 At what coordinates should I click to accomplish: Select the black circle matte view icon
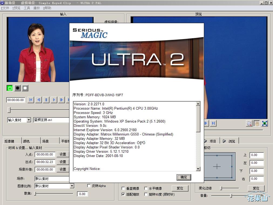click(x=17, y=88)
